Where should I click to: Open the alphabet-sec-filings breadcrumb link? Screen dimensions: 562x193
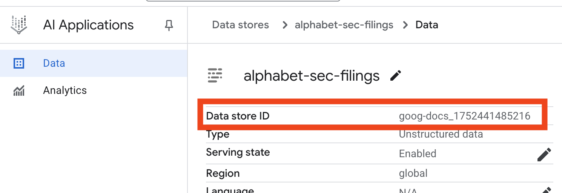(x=344, y=25)
